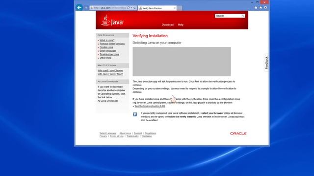Click the blue info icon beside restart note
This screenshot has width=314, height=176.
[x=135, y=114]
